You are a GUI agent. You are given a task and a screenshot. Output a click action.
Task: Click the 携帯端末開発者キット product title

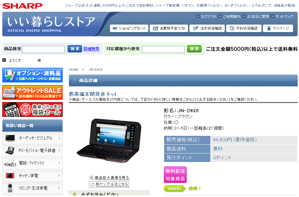pos(93,94)
